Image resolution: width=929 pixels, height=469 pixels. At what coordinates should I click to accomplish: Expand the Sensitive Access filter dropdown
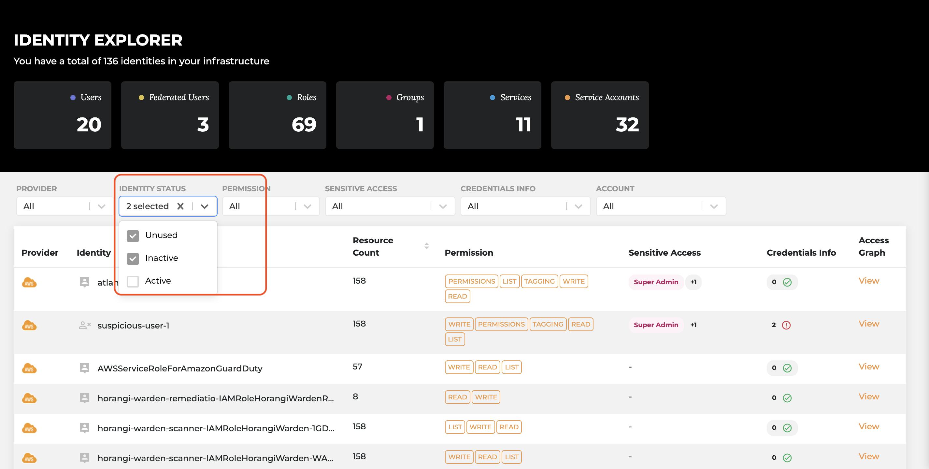(x=443, y=206)
